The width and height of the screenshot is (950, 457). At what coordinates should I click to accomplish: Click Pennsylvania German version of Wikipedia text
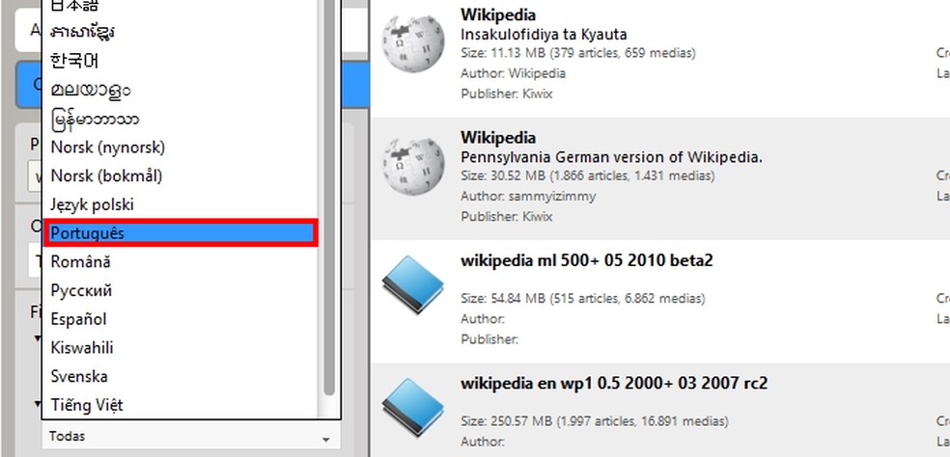(611, 157)
